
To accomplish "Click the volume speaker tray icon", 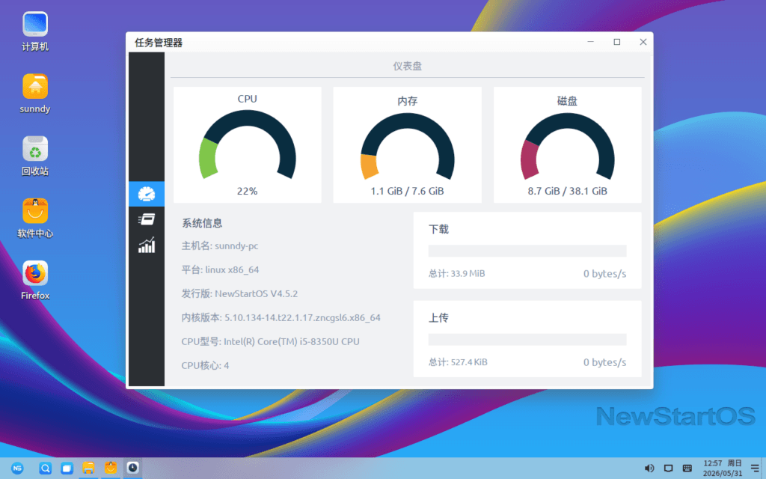I will coord(649,469).
